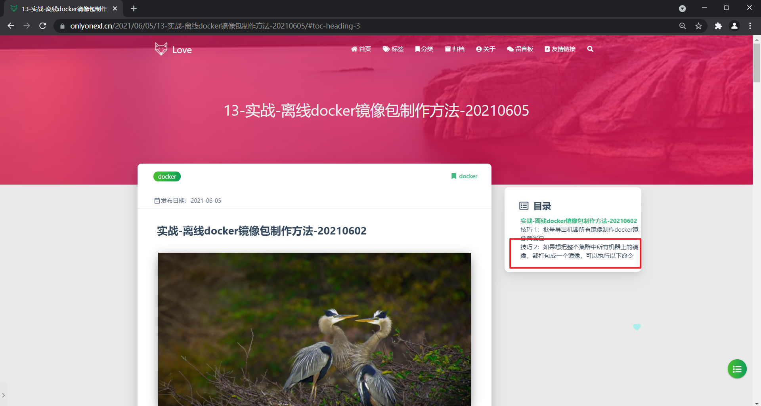Click the 目录 list icon
The height and width of the screenshot is (406, 761).
pyautogui.click(x=524, y=206)
